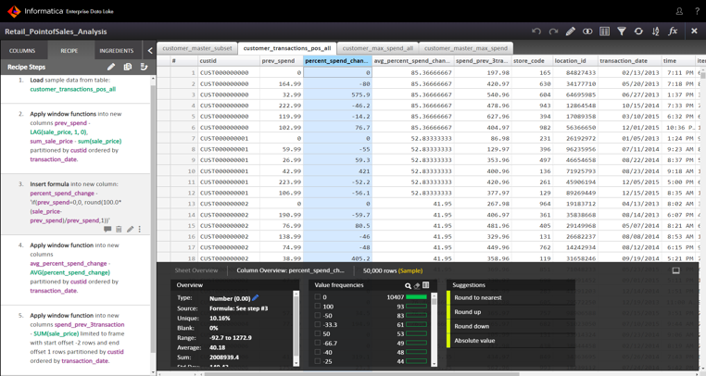Open the filter funnel tool

coord(622,31)
